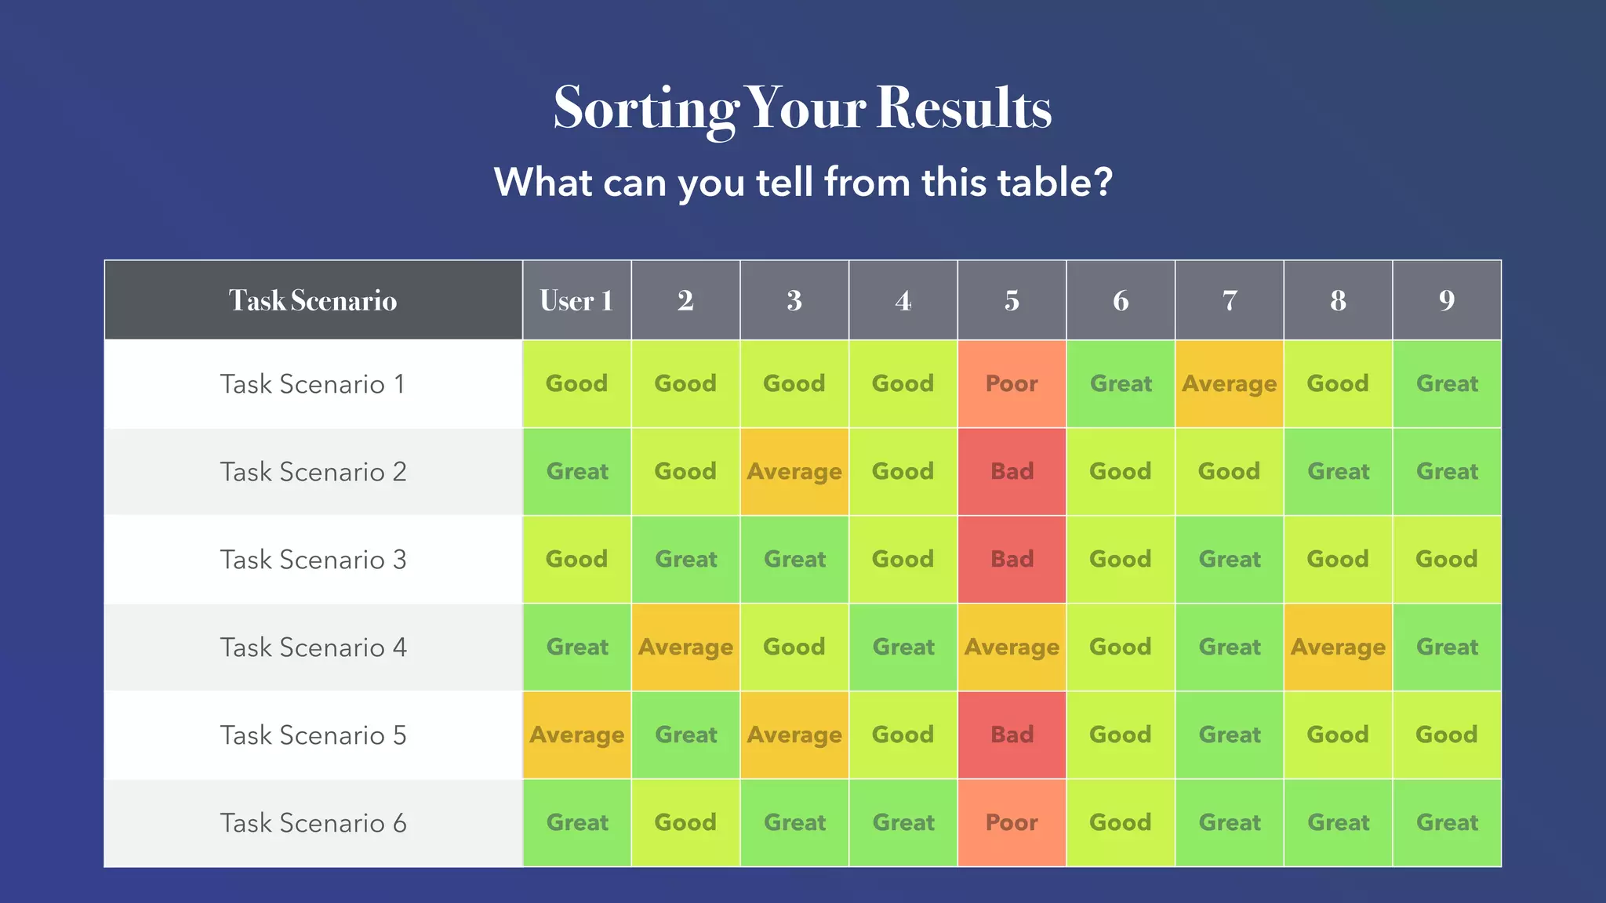Select the Bad cell in Task Scenario 5
The image size is (1606, 903).
(1012, 734)
